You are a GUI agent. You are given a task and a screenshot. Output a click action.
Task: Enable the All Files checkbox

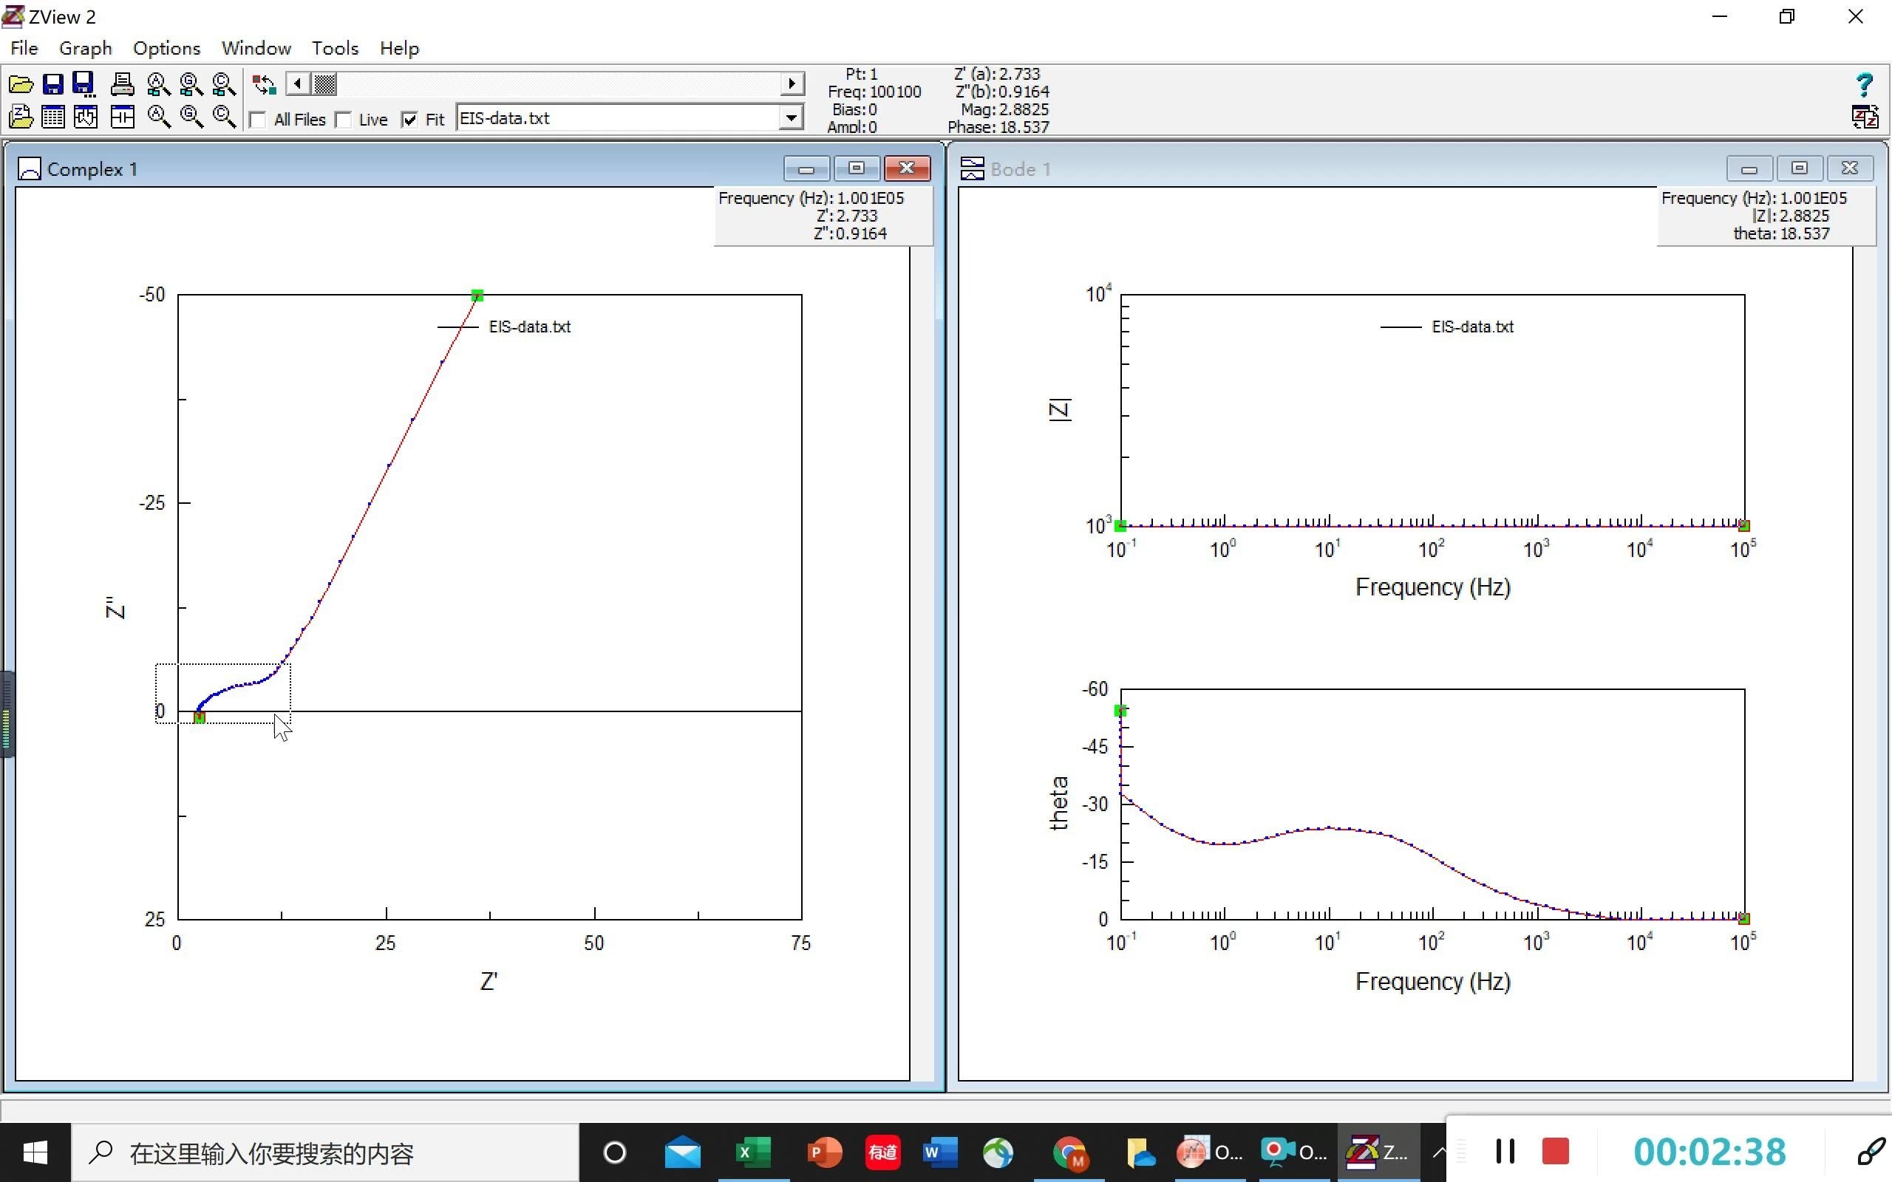point(257,120)
